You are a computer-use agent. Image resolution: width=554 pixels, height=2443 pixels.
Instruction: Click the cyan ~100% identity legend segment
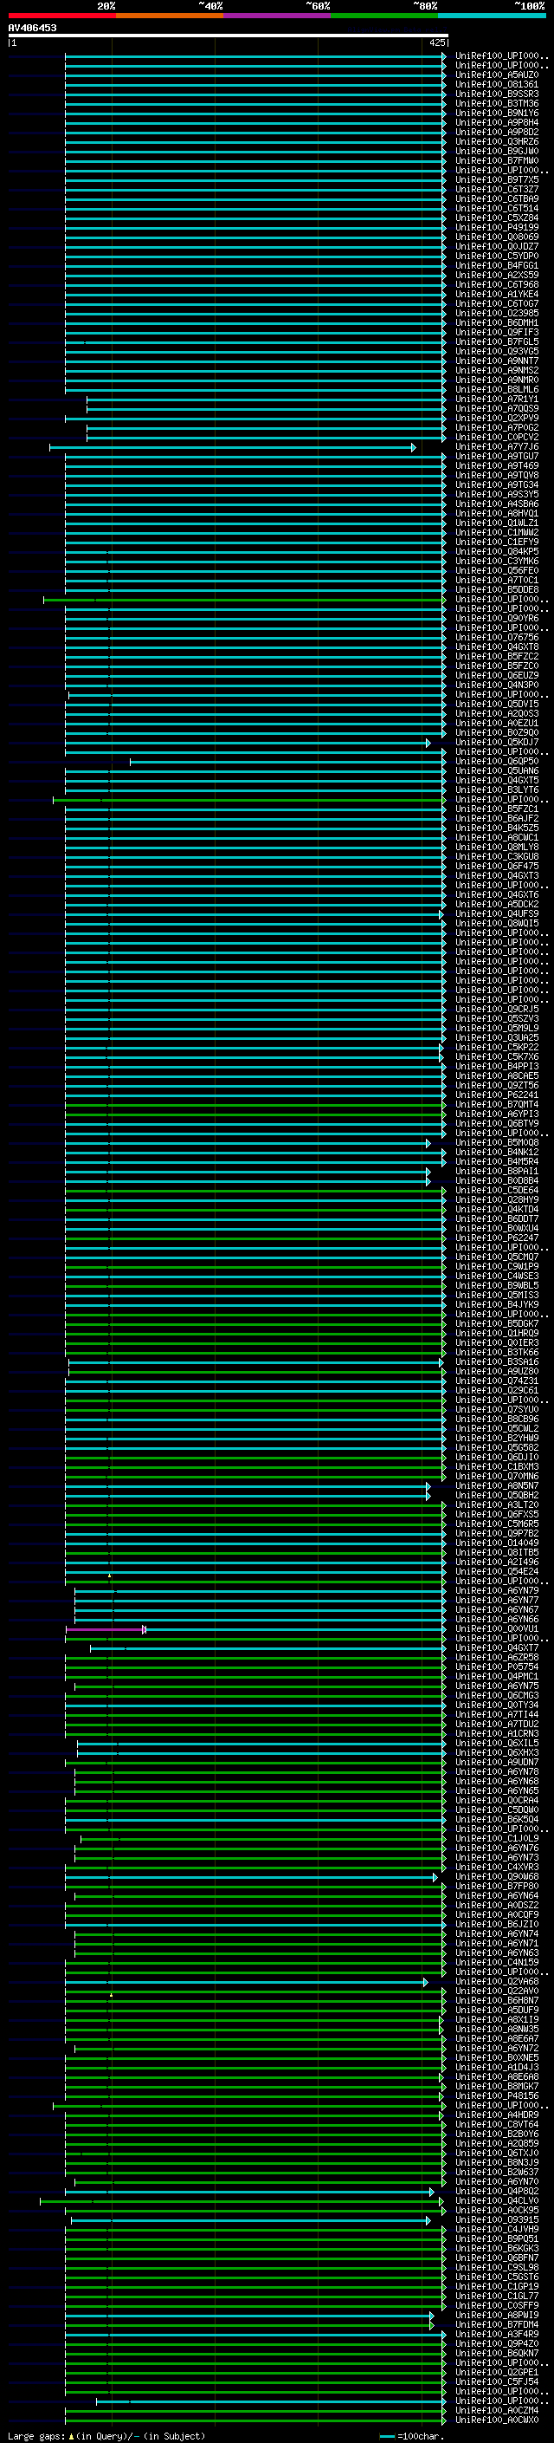point(492,16)
